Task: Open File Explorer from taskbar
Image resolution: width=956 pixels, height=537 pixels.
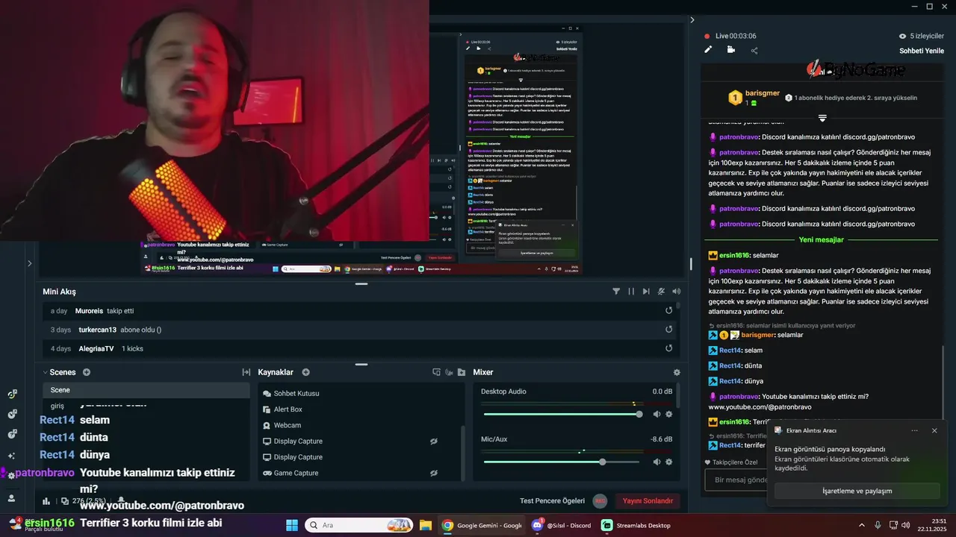Action: tap(425, 525)
